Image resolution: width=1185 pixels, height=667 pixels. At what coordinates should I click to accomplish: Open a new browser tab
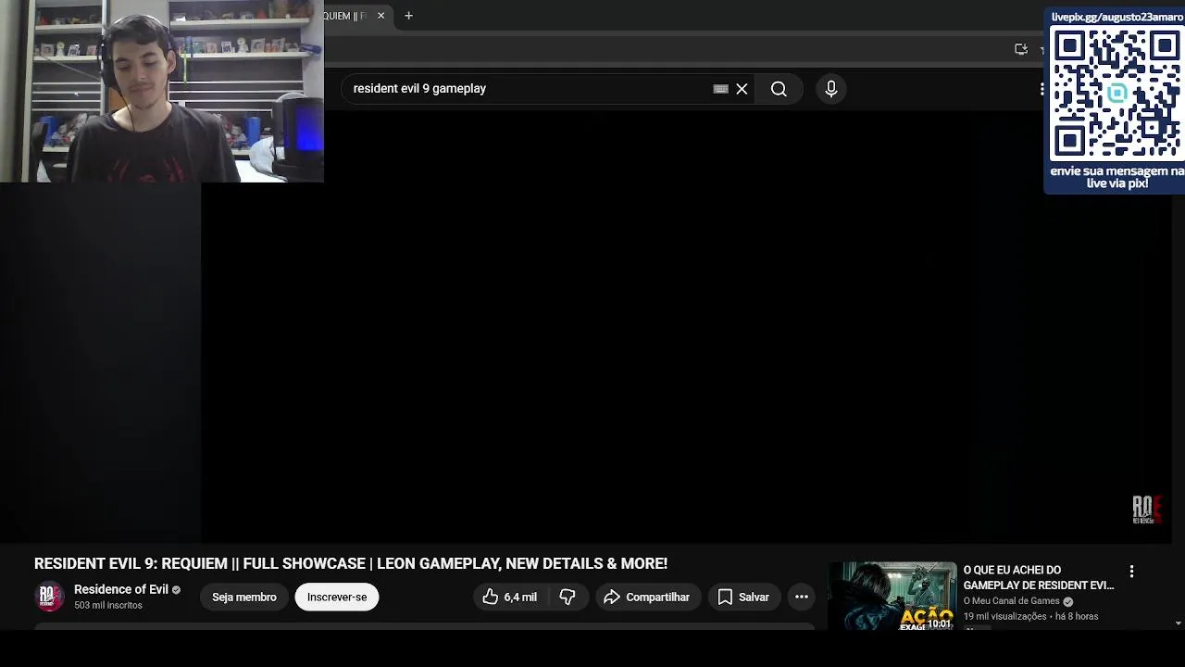pyautogui.click(x=408, y=16)
